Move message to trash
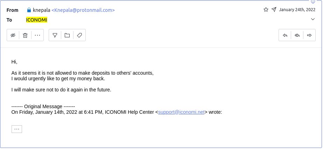Image resolution: width=323 pixels, height=149 pixels. click(x=25, y=35)
